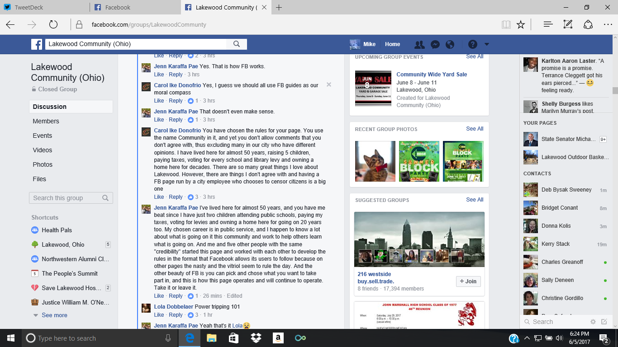Open notifications globe icon
The image size is (618, 347).
(450, 44)
